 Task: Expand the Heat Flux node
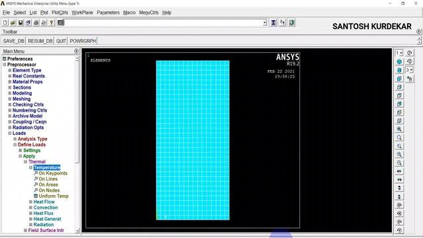30,213
